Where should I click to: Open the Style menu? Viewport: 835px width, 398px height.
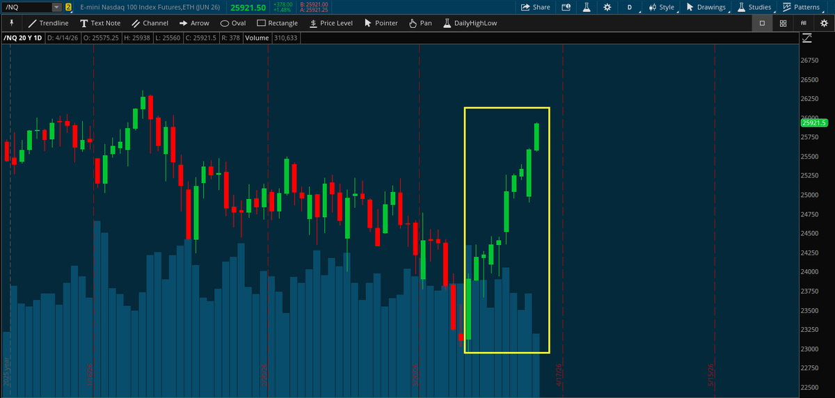click(662, 7)
